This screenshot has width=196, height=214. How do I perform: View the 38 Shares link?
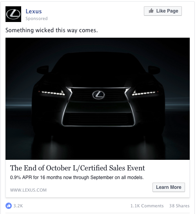tap(180, 206)
